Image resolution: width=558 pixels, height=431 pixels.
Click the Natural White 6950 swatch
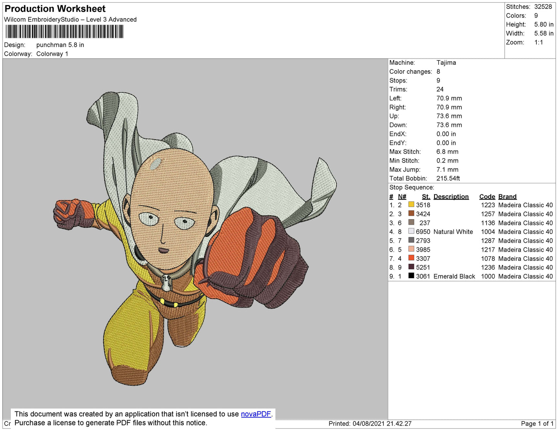pyautogui.click(x=411, y=231)
